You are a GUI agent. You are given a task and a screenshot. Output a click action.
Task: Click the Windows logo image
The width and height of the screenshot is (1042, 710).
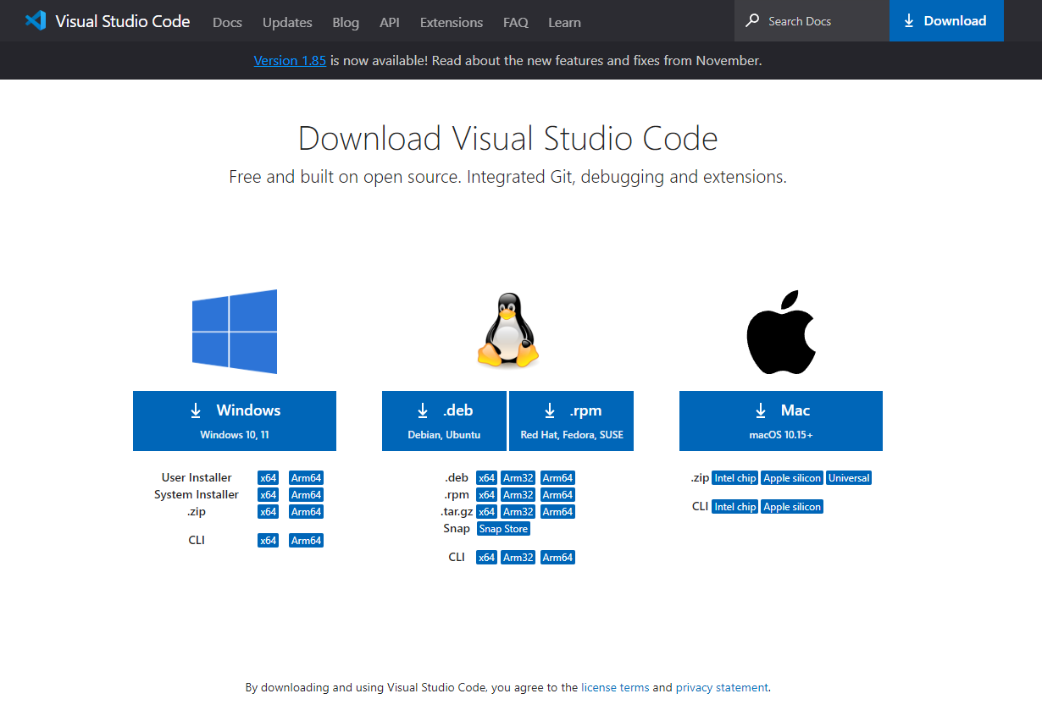235,332
